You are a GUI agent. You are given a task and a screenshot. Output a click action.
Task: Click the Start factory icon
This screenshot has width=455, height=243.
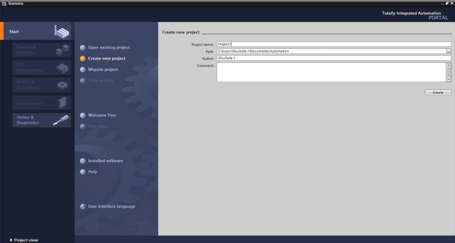coord(61,32)
